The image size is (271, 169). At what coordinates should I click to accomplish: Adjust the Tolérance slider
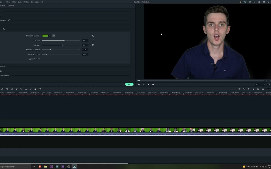62,45
